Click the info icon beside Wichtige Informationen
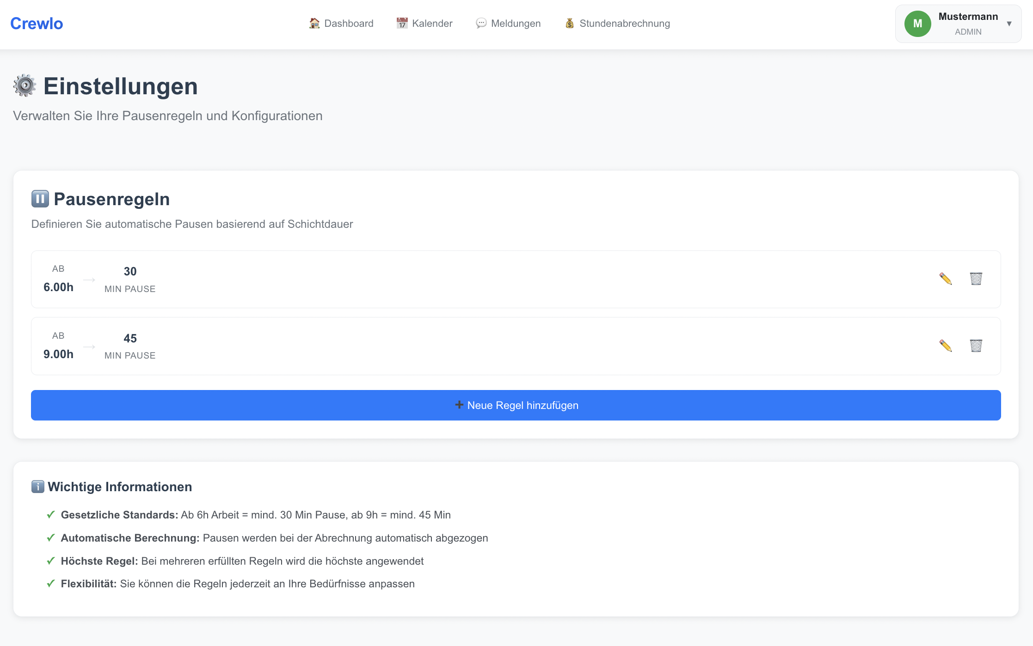Viewport: 1033px width, 646px height. 37,487
